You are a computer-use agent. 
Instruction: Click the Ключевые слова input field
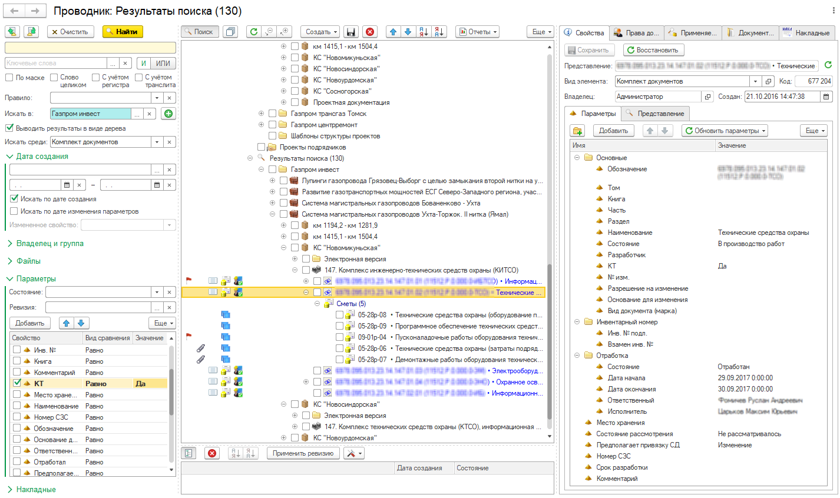pyautogui.click(x=56, y=63)
